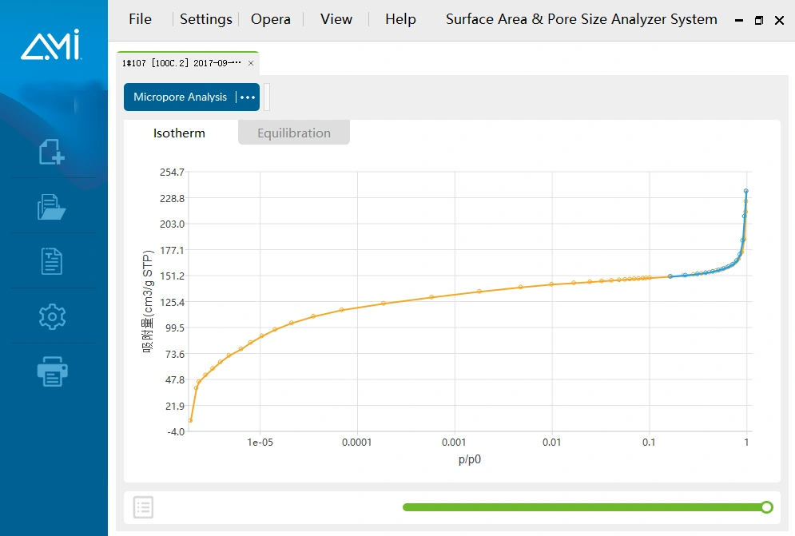Click the new file icon in sidebar

(x=52, y=152)
